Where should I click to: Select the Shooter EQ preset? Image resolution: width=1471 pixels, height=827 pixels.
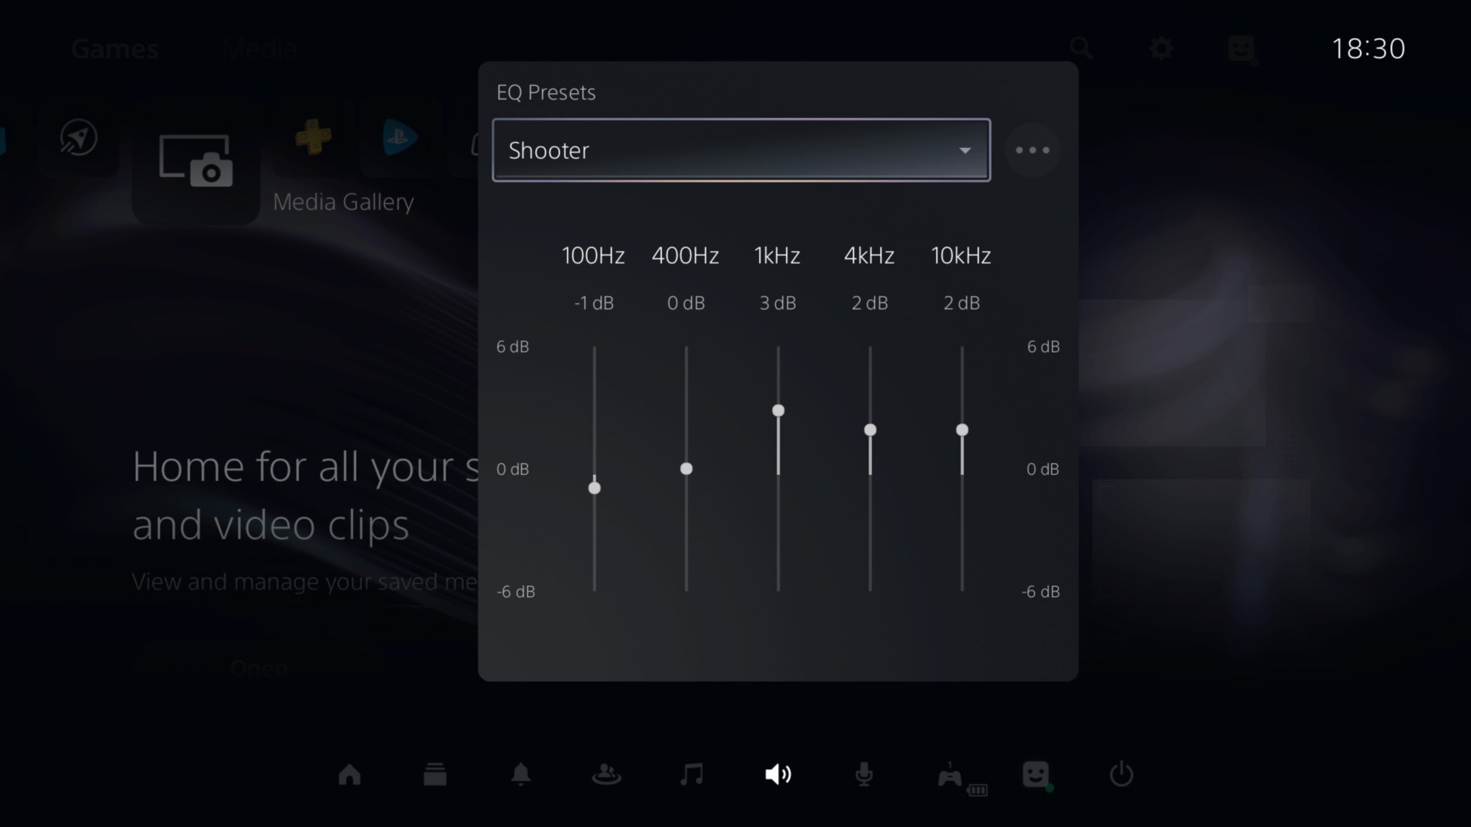[742, 149]
